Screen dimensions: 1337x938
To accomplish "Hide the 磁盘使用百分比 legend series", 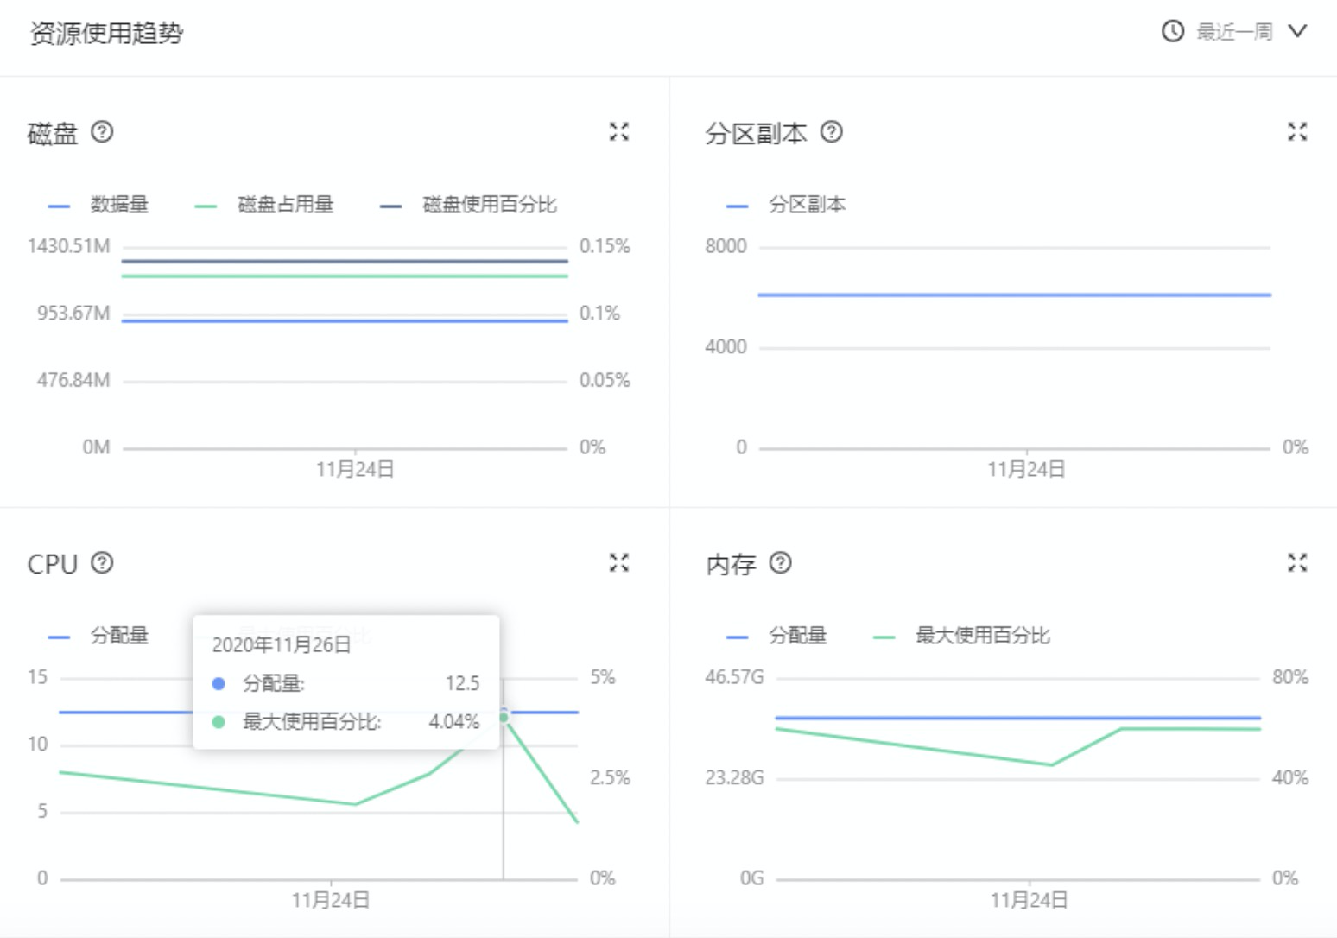I will tap(469, 205).
